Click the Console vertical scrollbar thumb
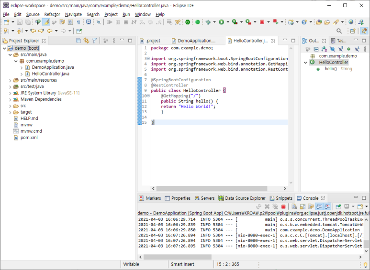The width and height of the screenshot is (370, 270). click(366, 244)
